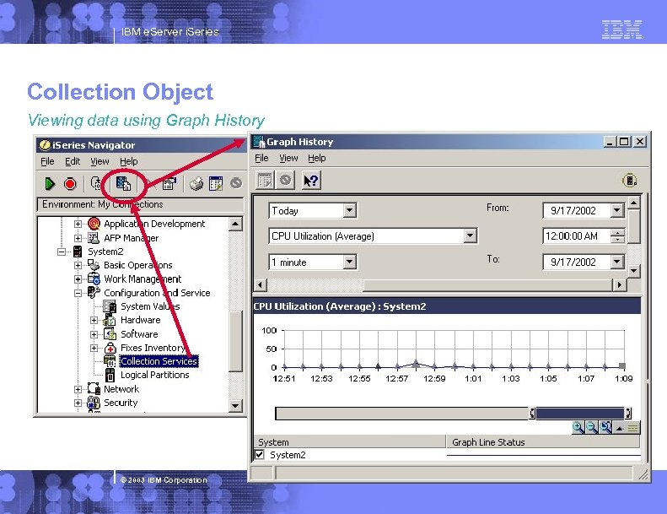Viewport: 667px width, 514px height.
Task: Click the Basic Operations icon
Action: [94, 265]
